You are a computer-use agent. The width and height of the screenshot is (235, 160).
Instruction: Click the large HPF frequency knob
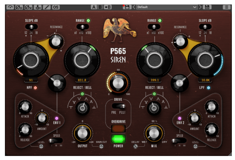pos(31,60)
